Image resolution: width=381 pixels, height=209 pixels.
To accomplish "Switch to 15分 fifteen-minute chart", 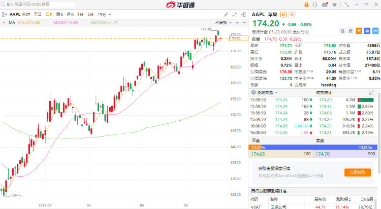I will point(102,15).
